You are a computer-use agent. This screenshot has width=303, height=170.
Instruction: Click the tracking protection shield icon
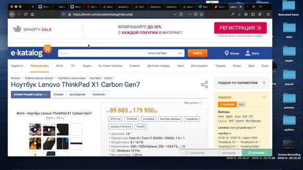coord(63,14)
